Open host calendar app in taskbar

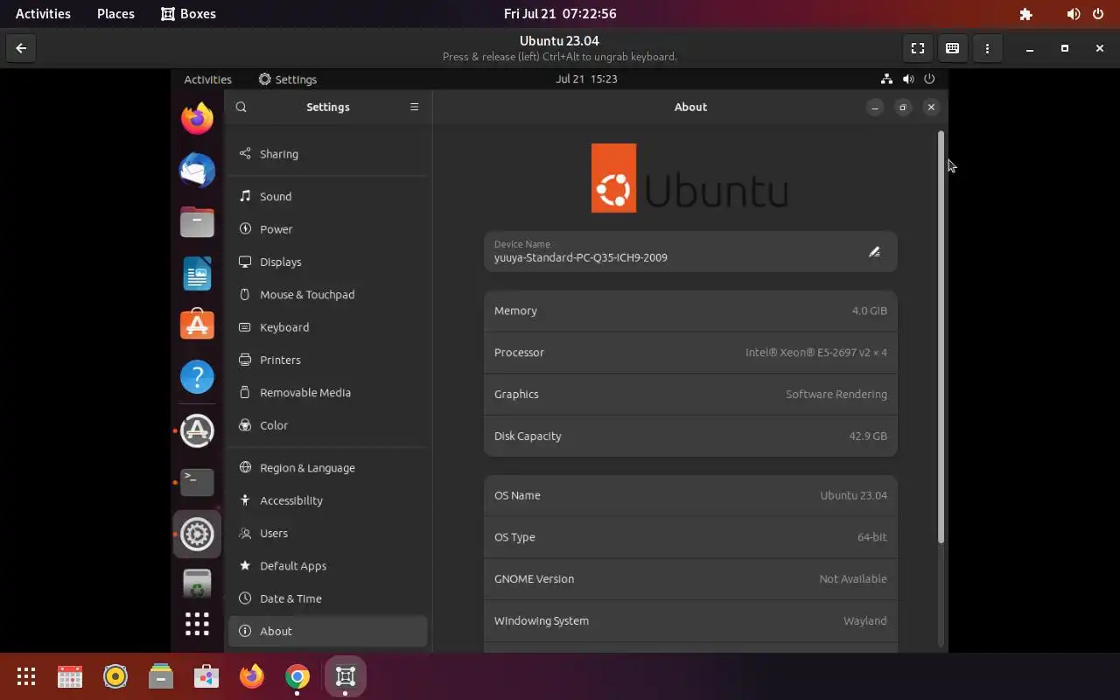[x=70, y=676]
